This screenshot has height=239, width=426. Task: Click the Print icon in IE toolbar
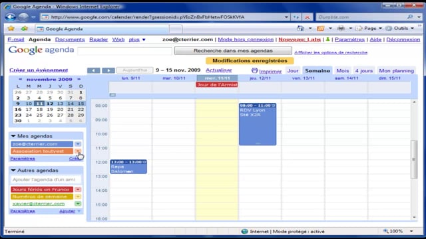[x=341, y=28]
